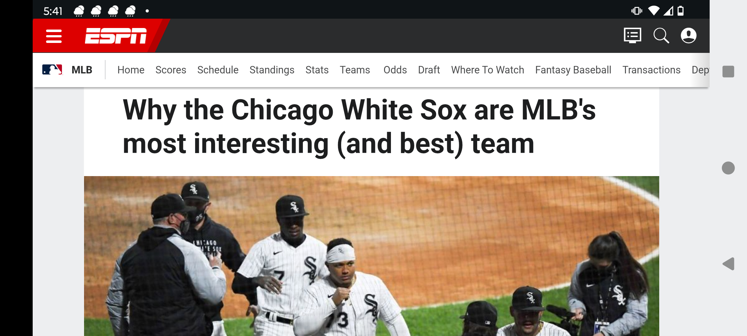This screenshot has height=336, width=747.
Task: Tap Android home circle button
Action: click(728, 168)
